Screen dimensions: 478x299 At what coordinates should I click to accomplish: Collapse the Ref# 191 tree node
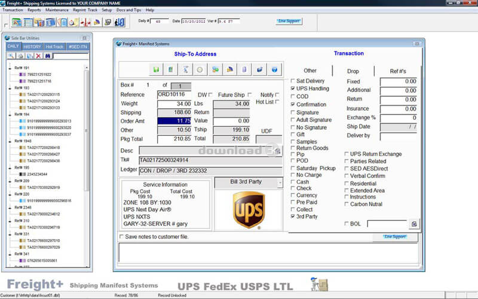tap(10, 68)
